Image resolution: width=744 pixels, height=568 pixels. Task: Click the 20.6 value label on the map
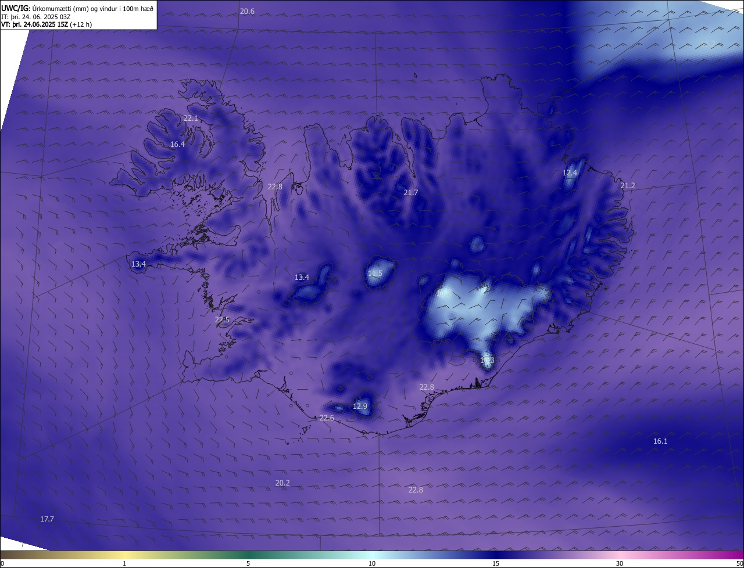pos(247,12)
